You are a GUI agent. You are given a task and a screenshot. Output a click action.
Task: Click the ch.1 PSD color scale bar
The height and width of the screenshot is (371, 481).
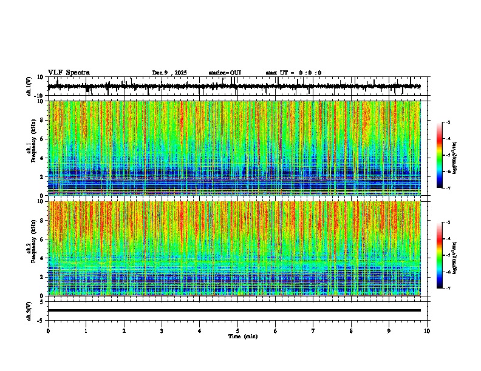440,155
